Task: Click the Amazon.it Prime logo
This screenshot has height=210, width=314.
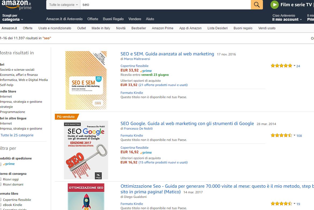Action: pyautogui.click(x=17, y=5)
